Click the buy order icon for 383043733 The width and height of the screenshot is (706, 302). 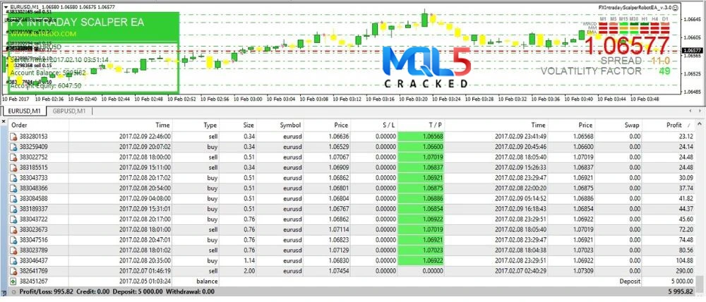(x=13, y=178)
